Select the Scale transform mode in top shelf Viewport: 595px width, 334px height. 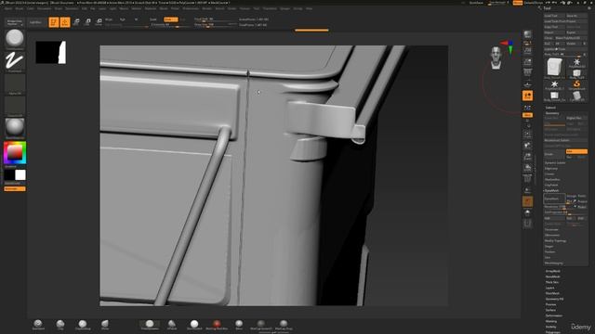[x=87, y=22]
